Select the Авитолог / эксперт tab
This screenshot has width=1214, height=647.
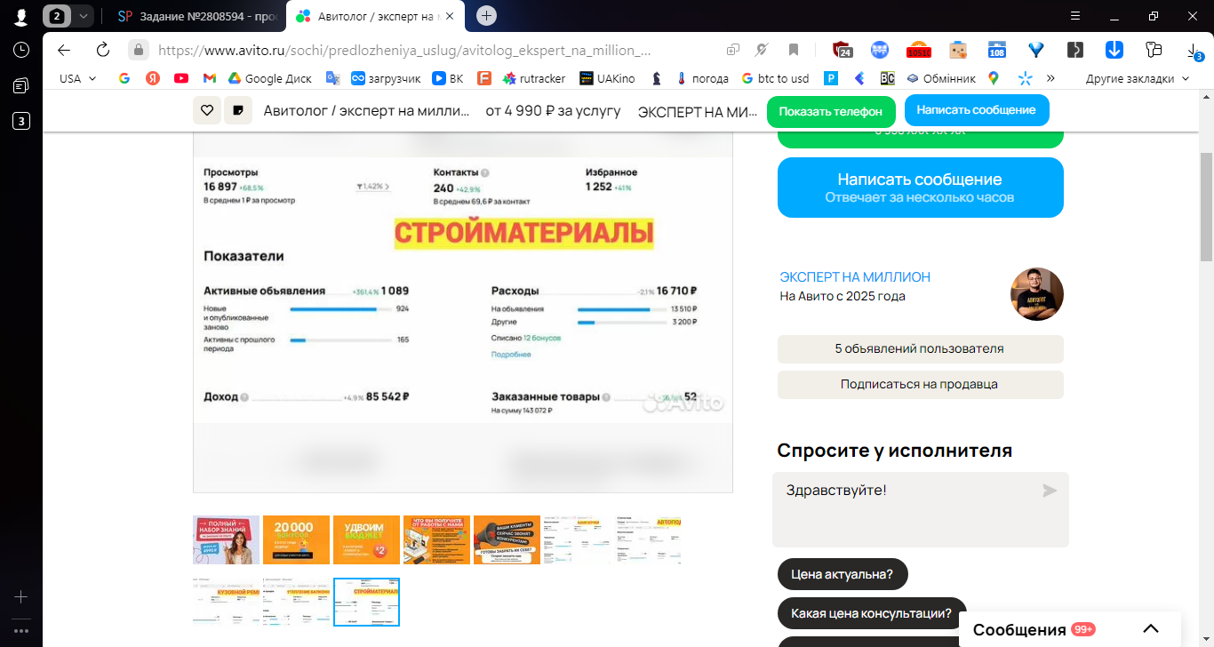point(375,16)
